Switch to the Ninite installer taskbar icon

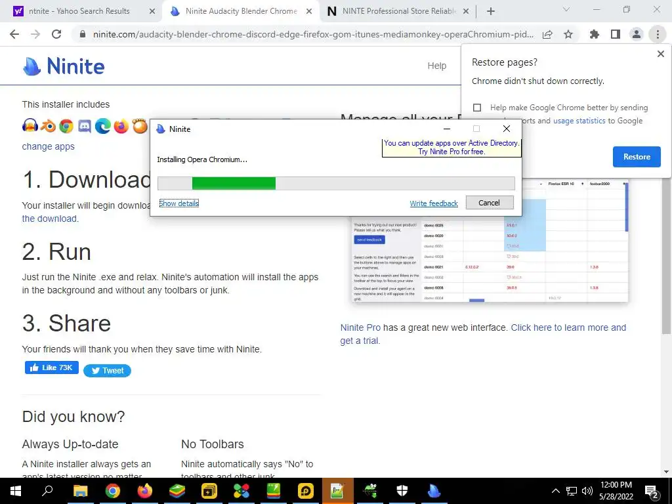434,491
